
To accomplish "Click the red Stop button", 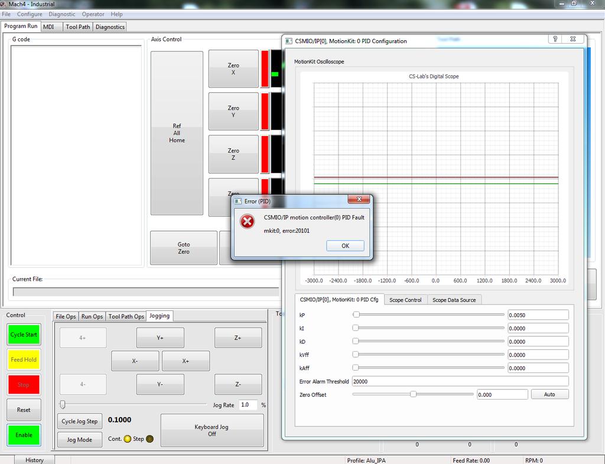I will coord(24,385).
